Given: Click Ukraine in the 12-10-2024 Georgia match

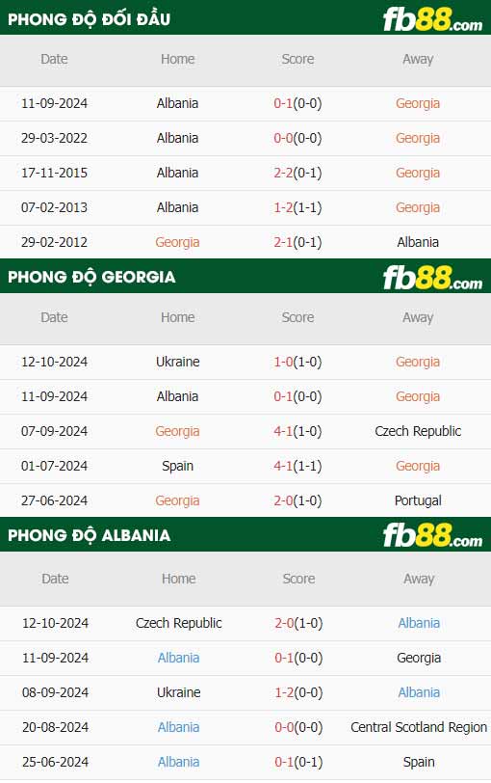Looking at the screenshot, I should tap(178, 362).
